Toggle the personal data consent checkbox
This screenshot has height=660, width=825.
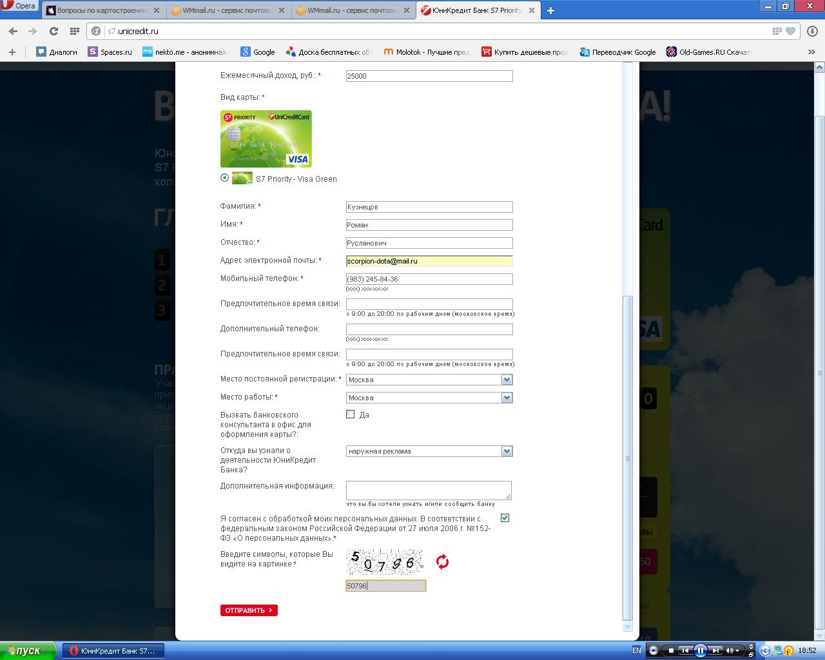click(505, 518)
